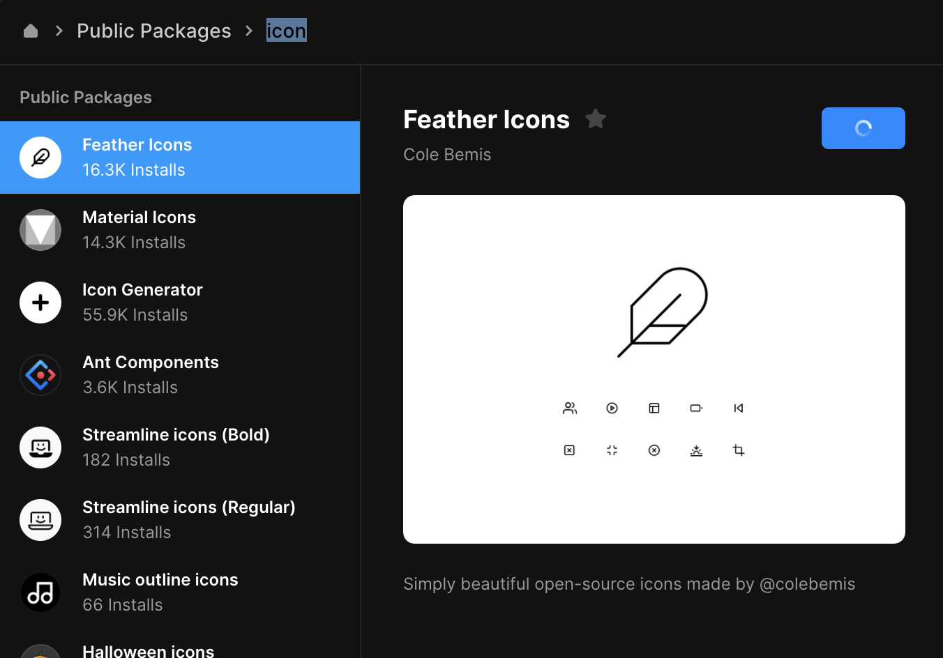Image resolution: width=943 pixels, height=658 pixels.
Task: Click the 'Public Packages' sidebar heading
Action: pyautogui.click(x=86, y=98)
